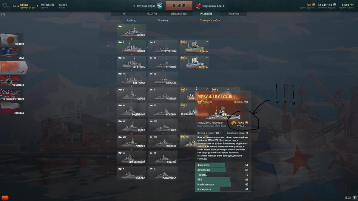Viewport: 358px width, 201px height.
Task: Click the help question mark icon
Action: pyautogui.click(x=3, y=14)
